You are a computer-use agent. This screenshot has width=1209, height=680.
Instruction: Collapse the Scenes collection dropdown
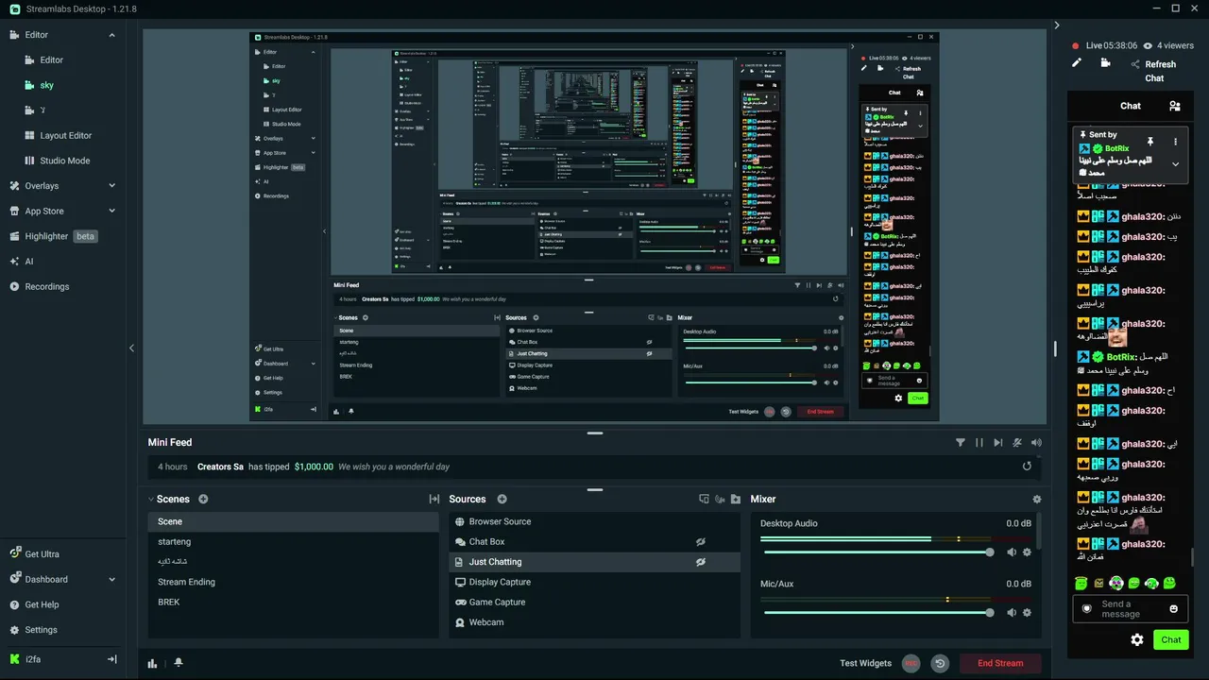point(151,499)
